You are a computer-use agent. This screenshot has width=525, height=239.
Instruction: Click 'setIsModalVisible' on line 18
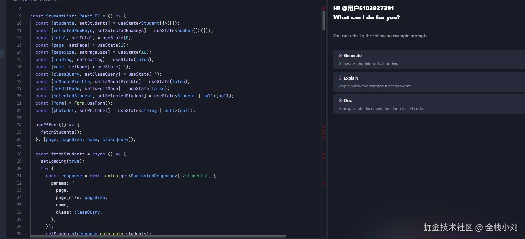117,81
